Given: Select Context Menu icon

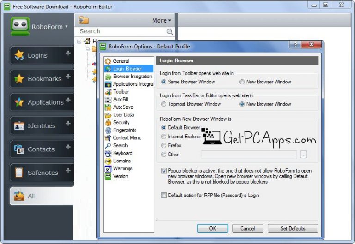Looking at the screenshot, I should pyautogui.click(x=108, y=138).
